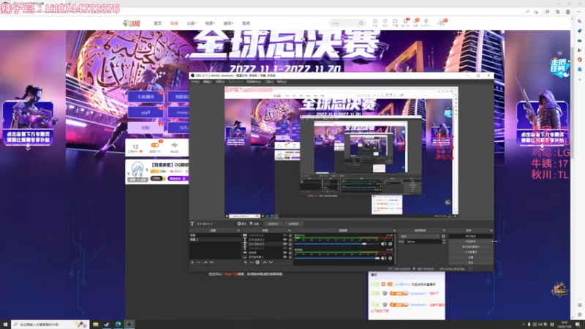The image size is (585, 329).
Task: Click Douyu site search magnifier icon
Action: (x=361, y=23)
